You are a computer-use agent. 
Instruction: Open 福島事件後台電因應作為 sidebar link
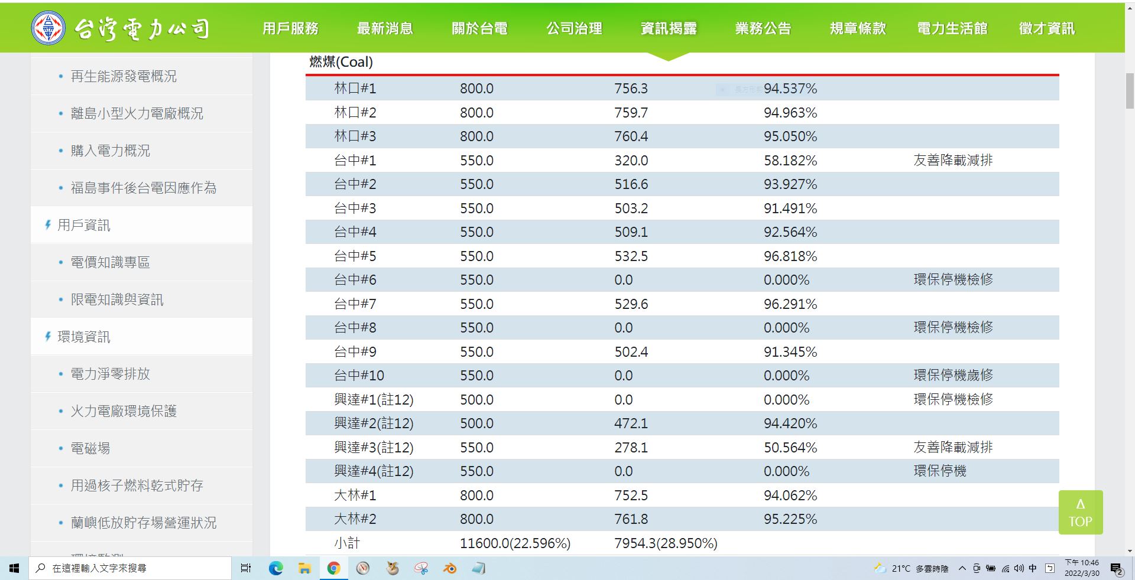click(x=144, y=188)
